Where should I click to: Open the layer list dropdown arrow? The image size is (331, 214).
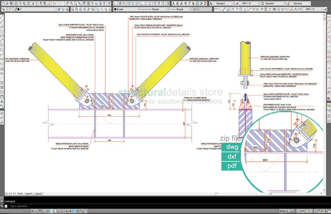(56, 9)
